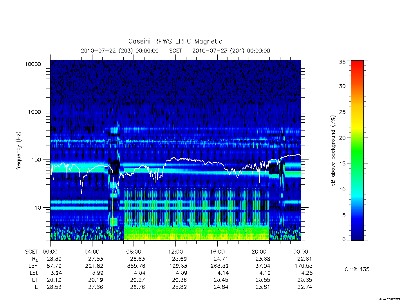Image resolution: width=401 pixels, height=301 pixels.
Task: Click the "Lat" row label
Action: (34, 273)
